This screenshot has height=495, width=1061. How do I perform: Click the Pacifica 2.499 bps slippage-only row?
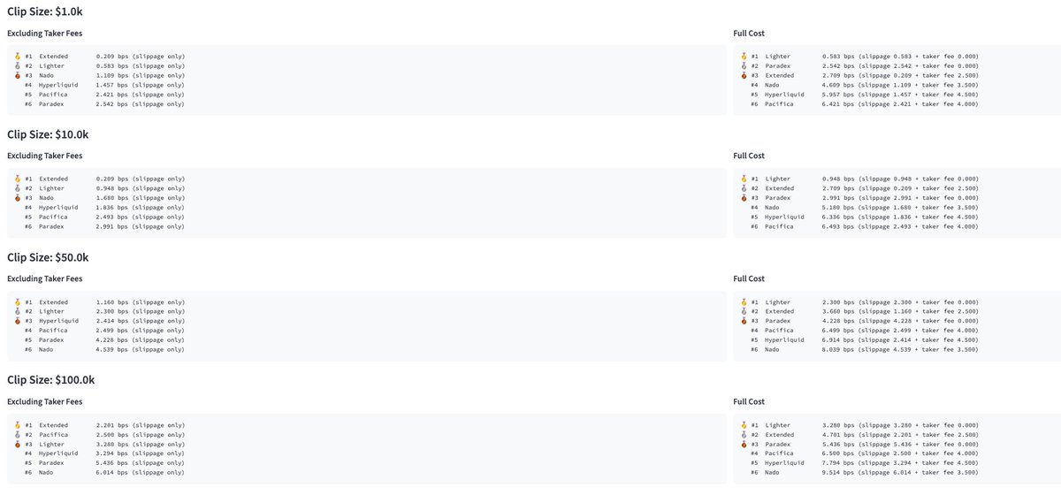[x=104, y=331]
